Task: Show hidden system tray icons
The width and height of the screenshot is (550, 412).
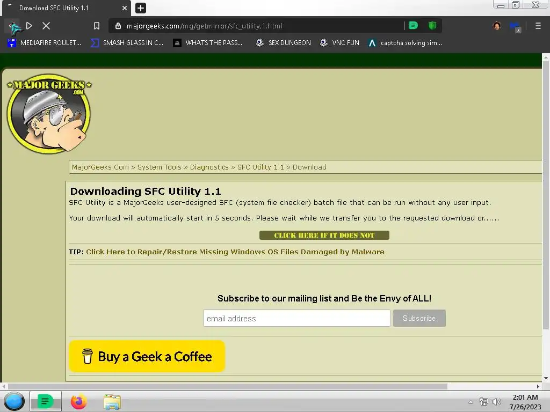Action: tap(471, 402)
